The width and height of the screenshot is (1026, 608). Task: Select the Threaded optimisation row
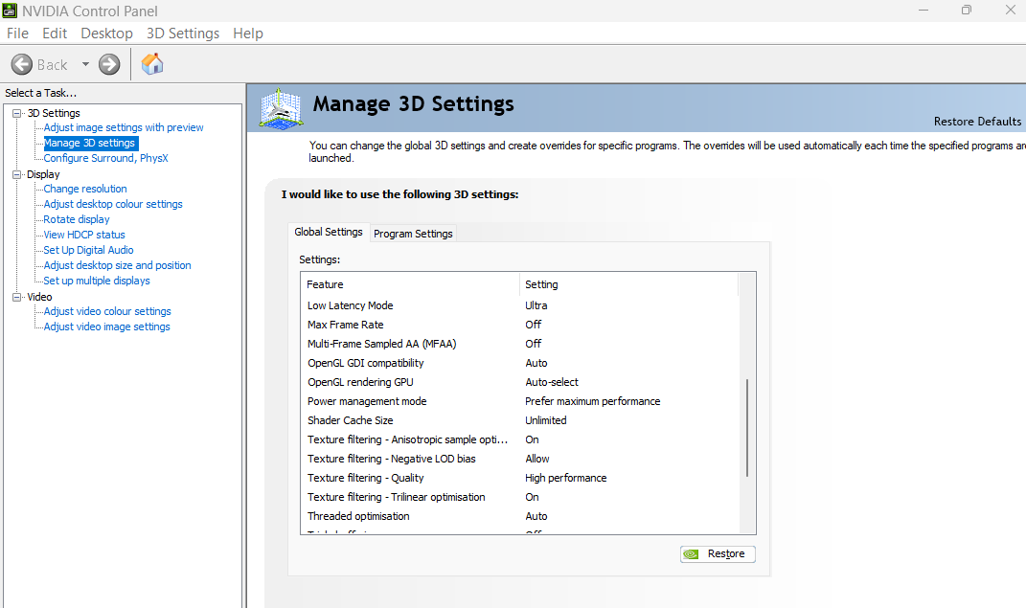(x=520, y=516)
